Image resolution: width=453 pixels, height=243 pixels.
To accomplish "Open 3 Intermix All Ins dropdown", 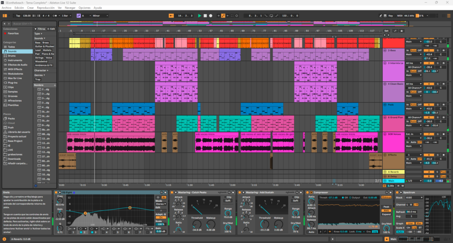I will pos(414,63).
